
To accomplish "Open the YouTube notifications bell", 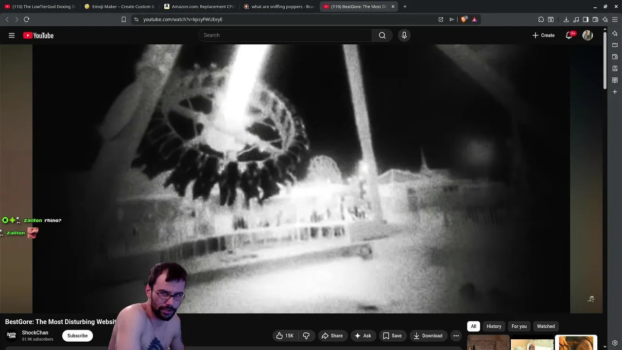I will pyautogui.click(x=569, y=35).
